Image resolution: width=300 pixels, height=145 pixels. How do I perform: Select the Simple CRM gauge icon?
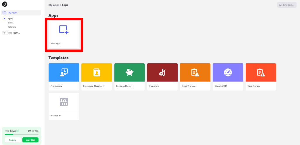coord(228,72)
